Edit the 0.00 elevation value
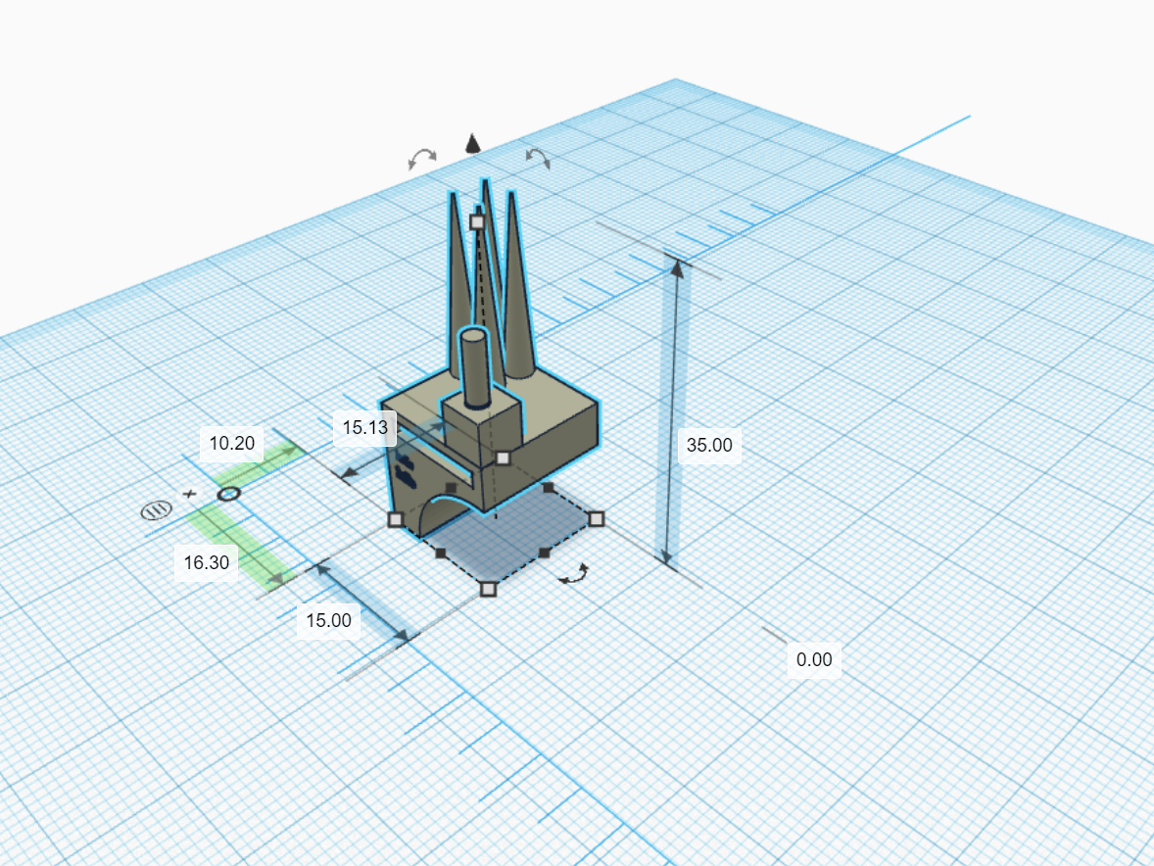 click(814, 660)
